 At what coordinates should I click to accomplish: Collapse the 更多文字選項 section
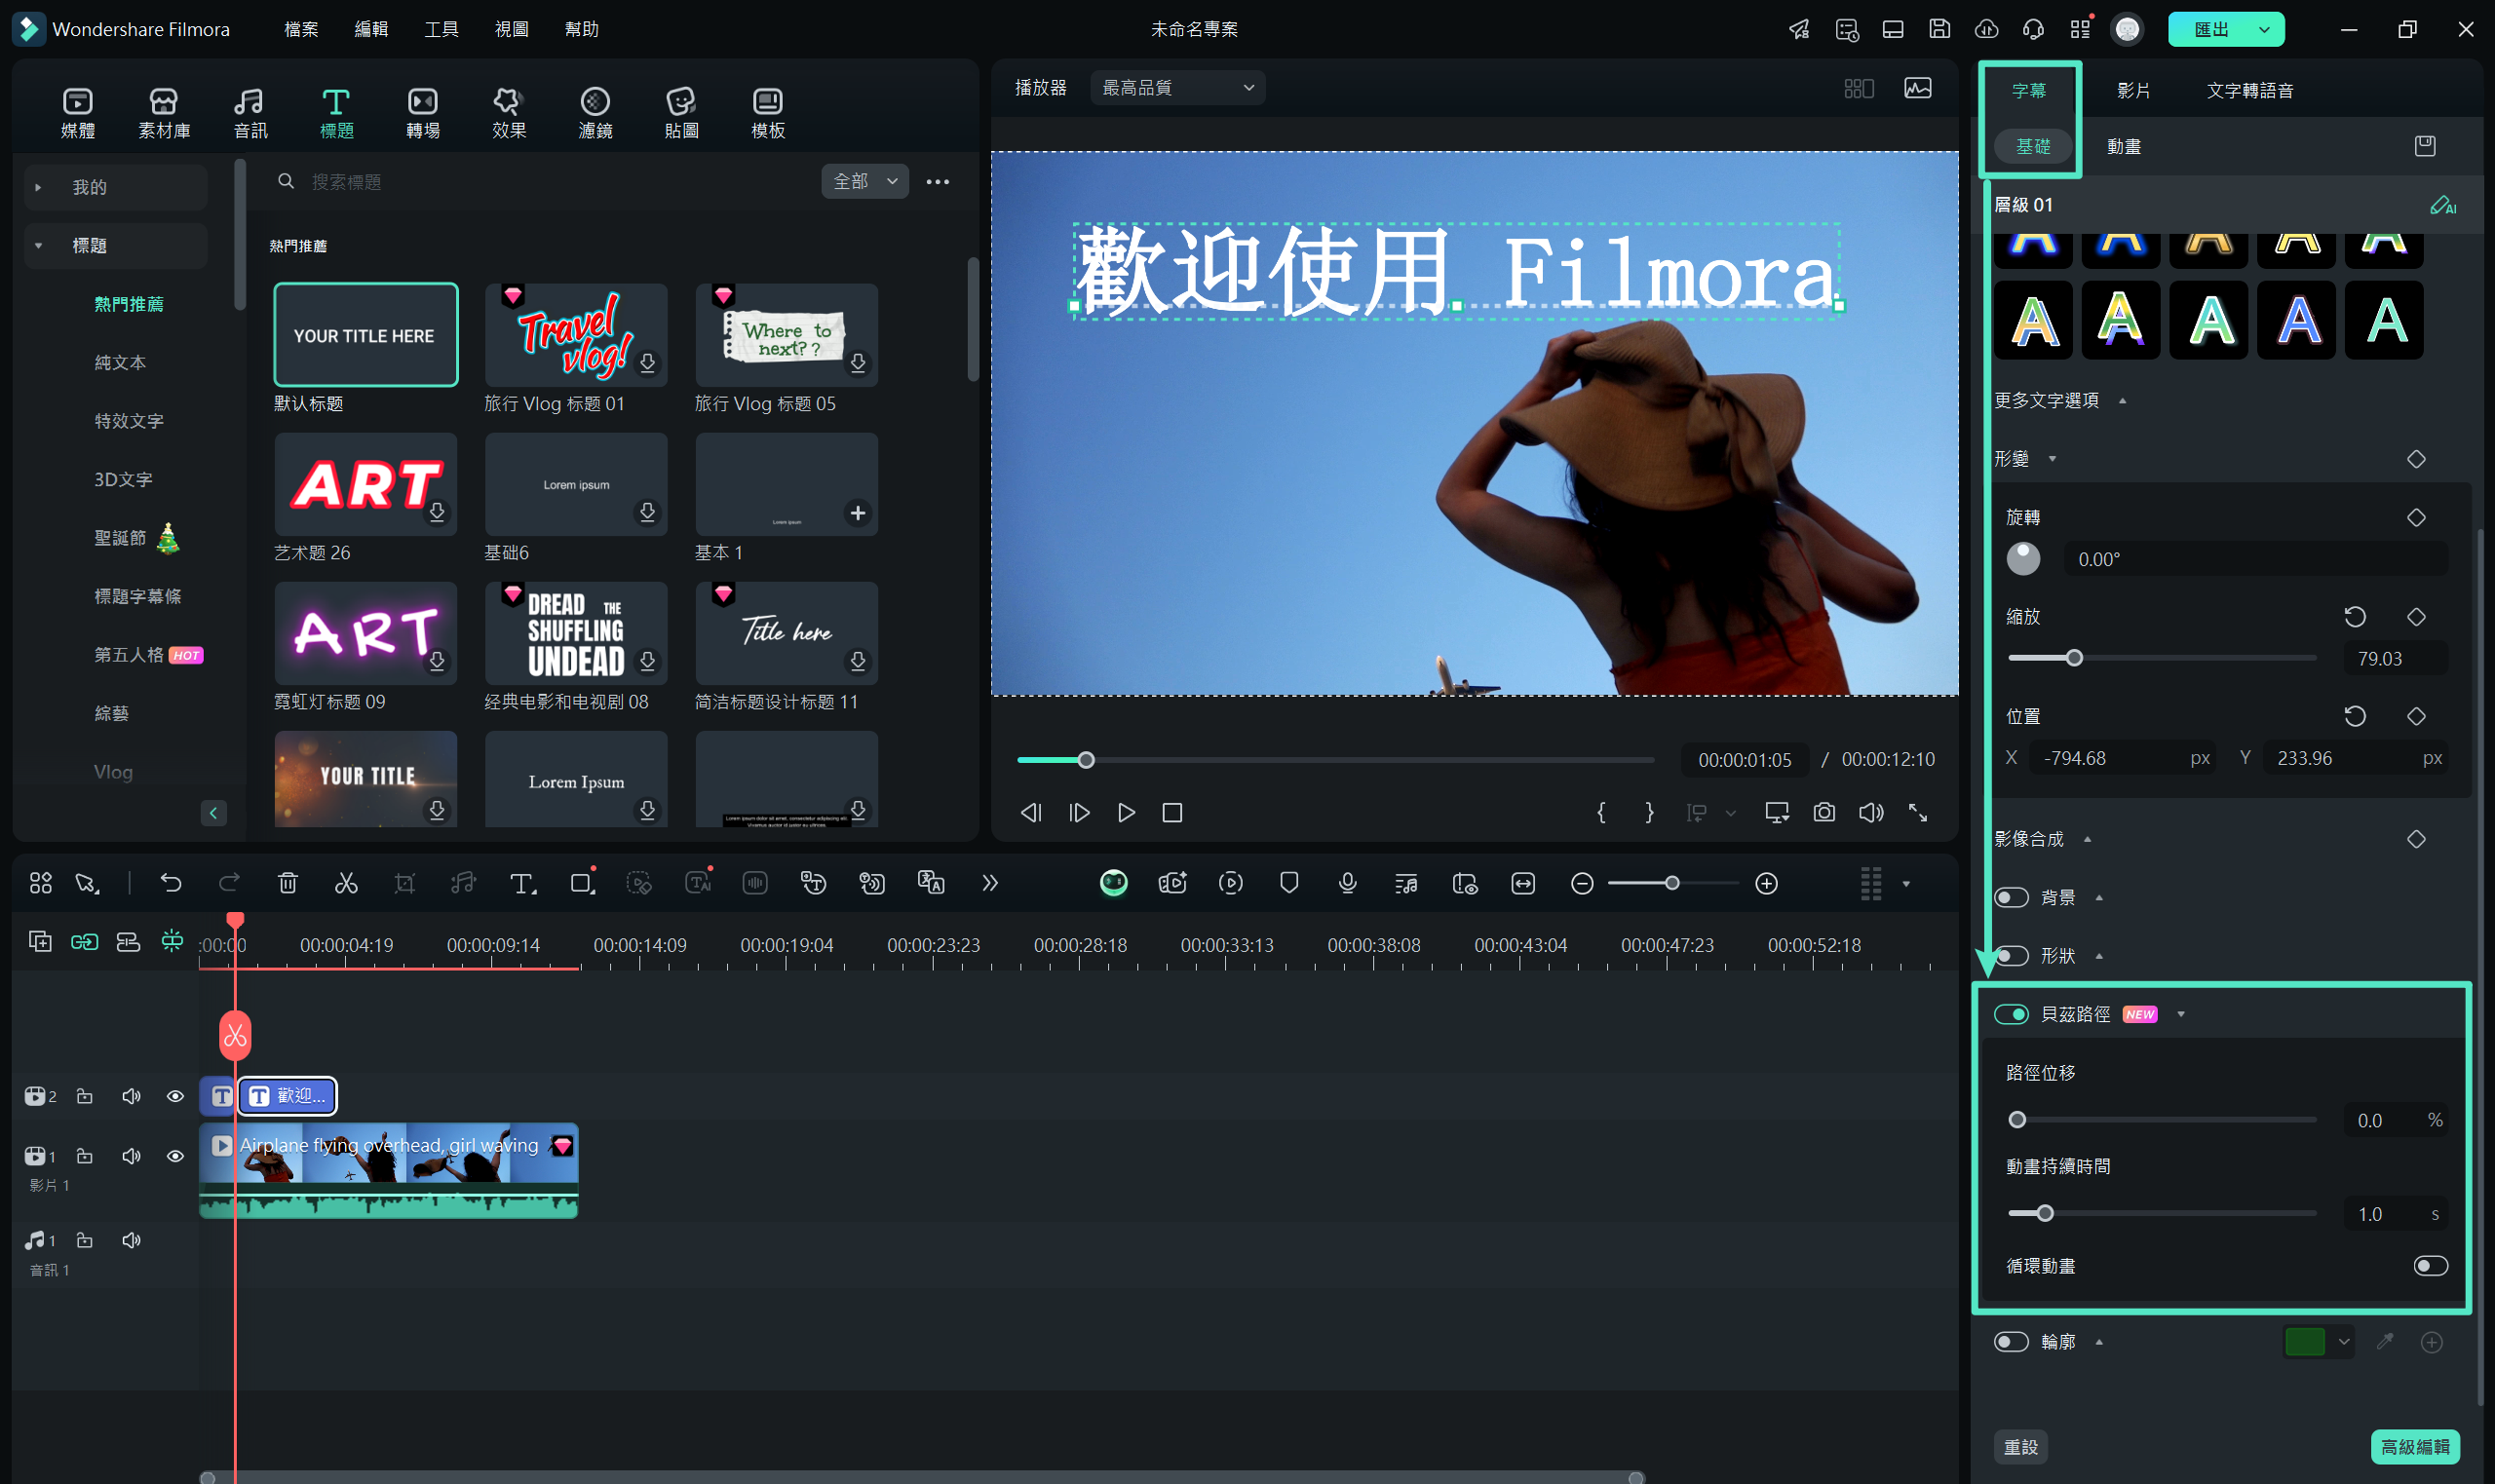tap(2122, 401)
